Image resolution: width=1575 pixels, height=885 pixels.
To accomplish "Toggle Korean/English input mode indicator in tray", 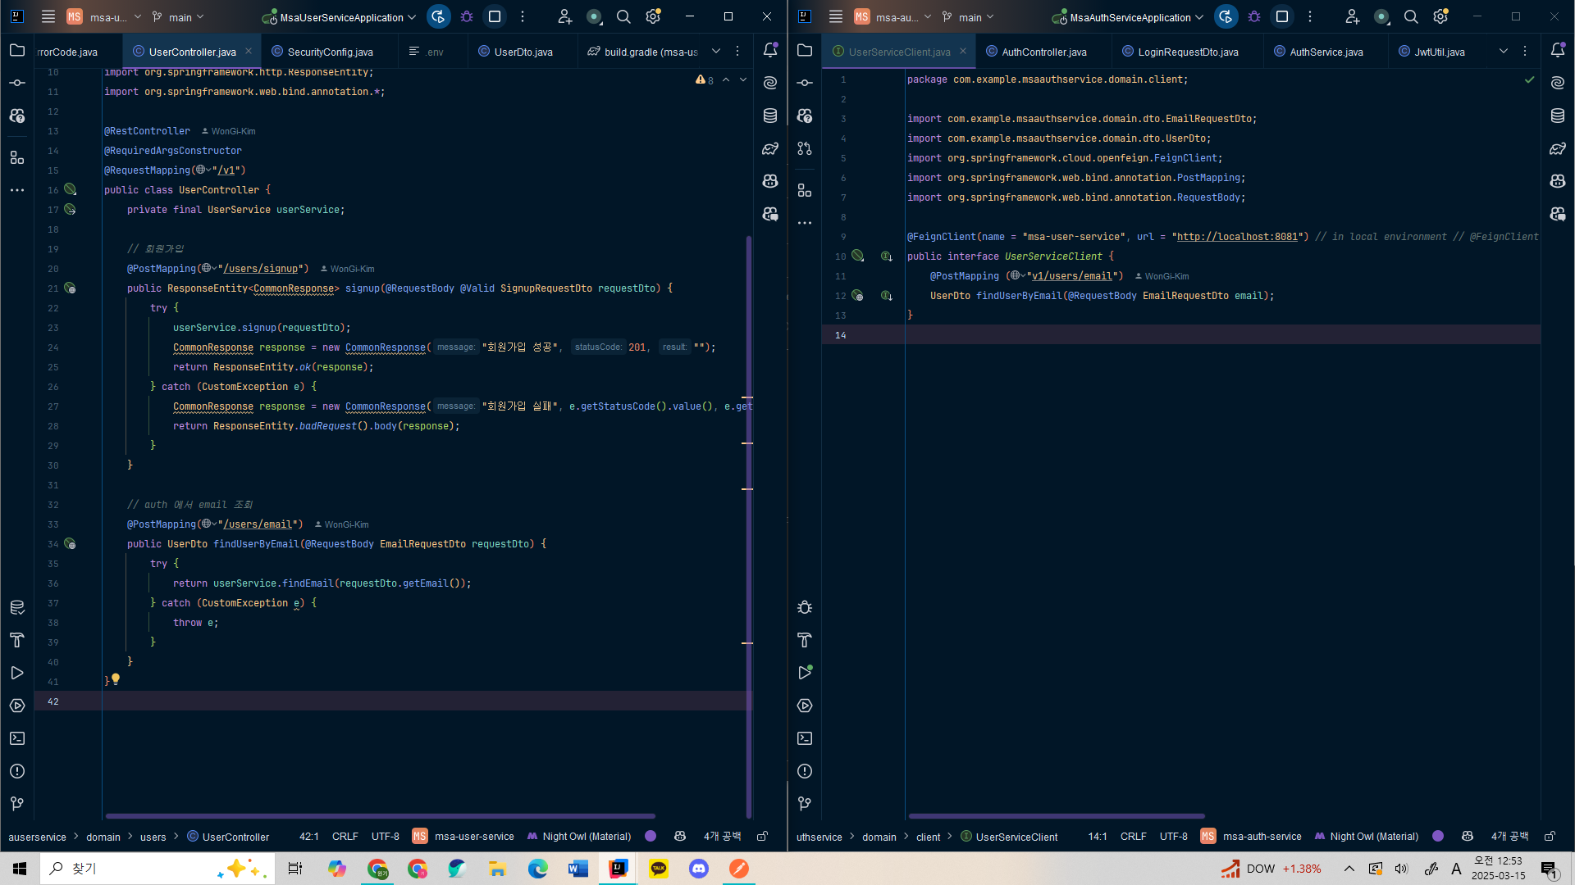I will (x=1456, y=869).
